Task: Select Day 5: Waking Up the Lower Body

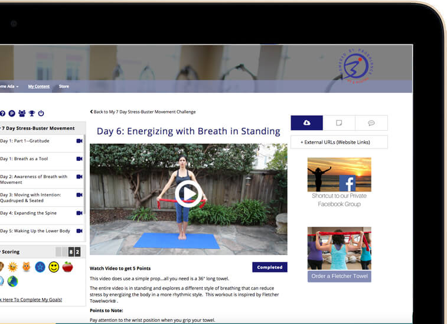Action: 35,231
